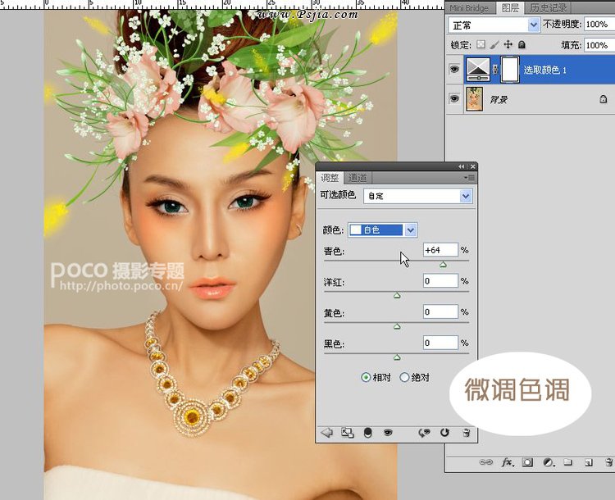
Task: Select the selective color adjustment thumbnail
Action: coord(478,70)
